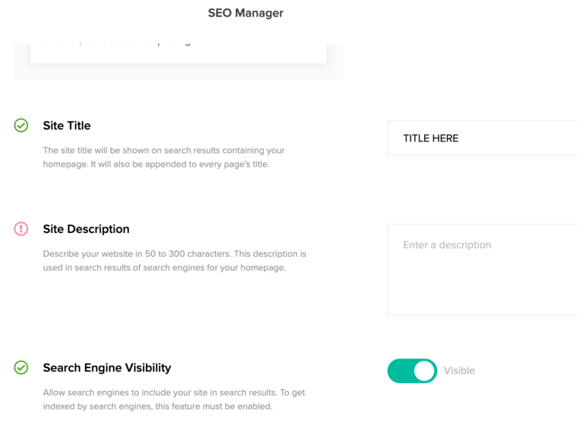577x433 pixels.
Task: Click the "Visible" label next to the switch
Action: click(x=459, y=371)
